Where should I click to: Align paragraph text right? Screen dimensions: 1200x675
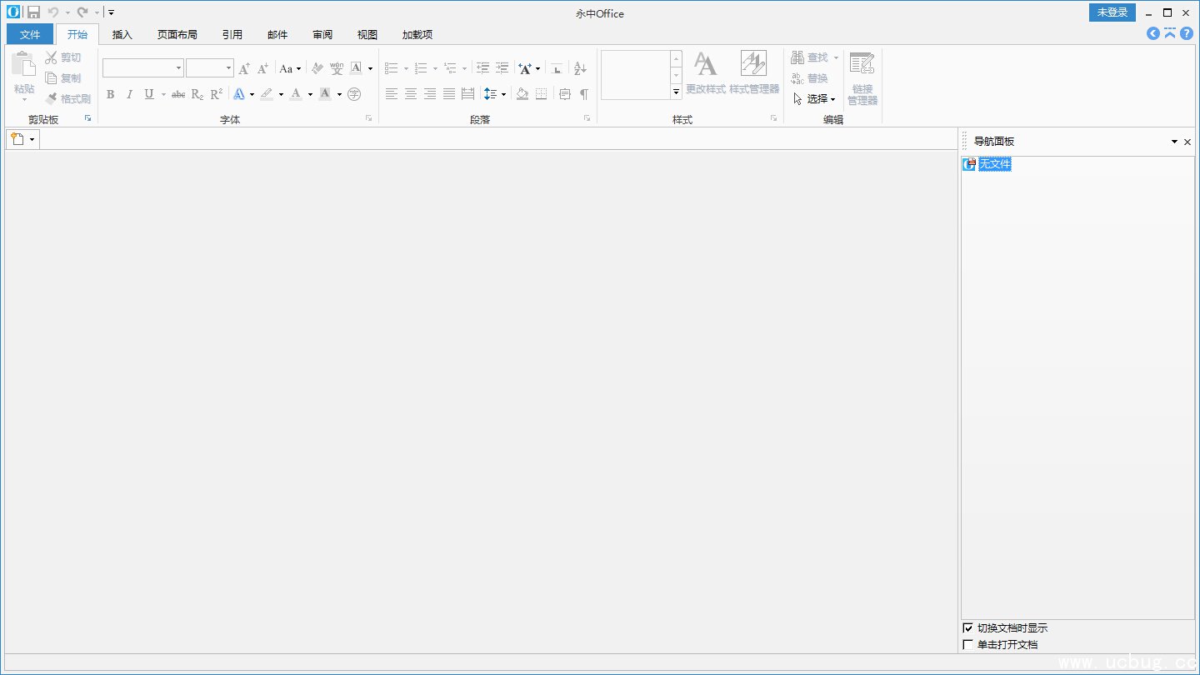click(x=430, y=94)
